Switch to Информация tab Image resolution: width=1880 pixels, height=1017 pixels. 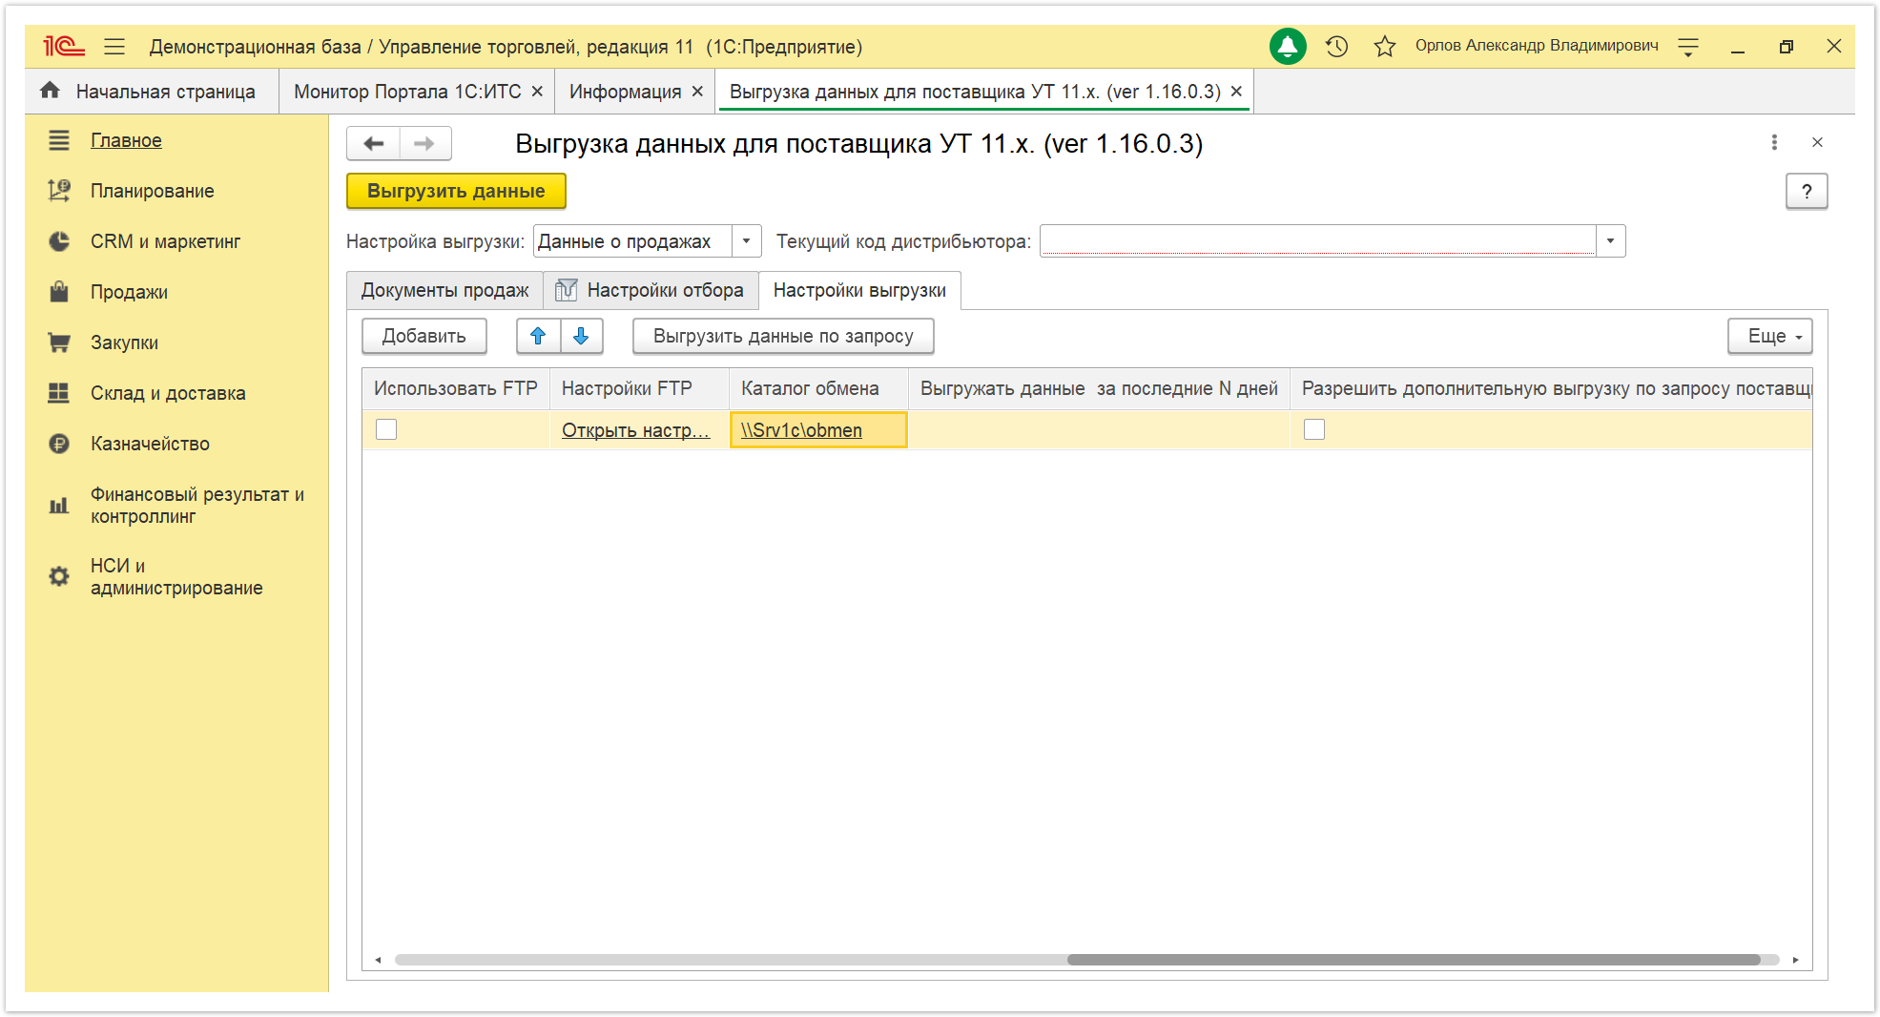point(625,92)
